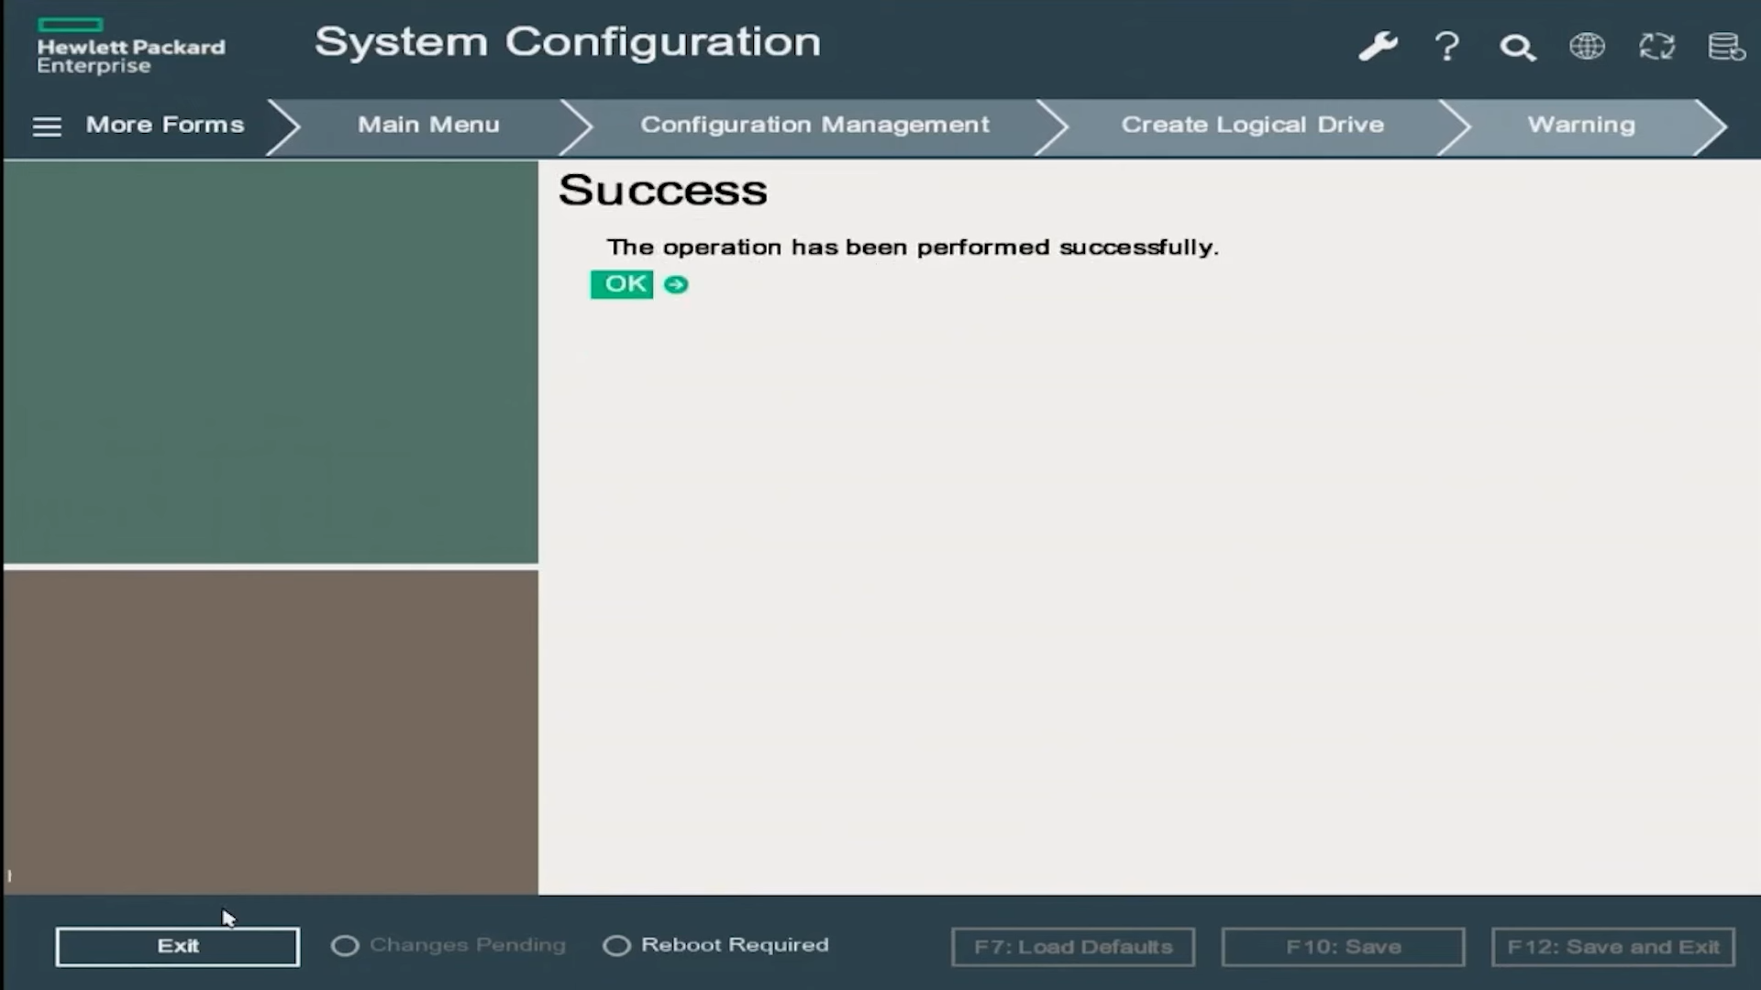Open language selection globe icon

coord(1587,46)
